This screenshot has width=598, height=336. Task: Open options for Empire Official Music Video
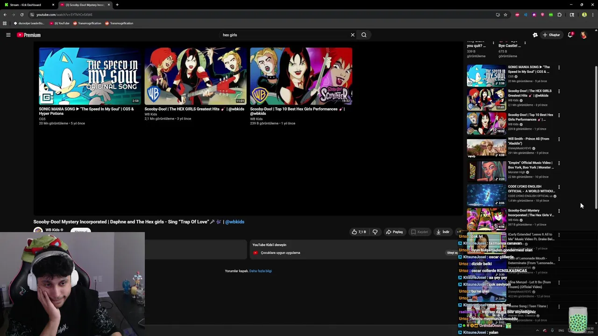pyautogui.click(x=559, y=163)
